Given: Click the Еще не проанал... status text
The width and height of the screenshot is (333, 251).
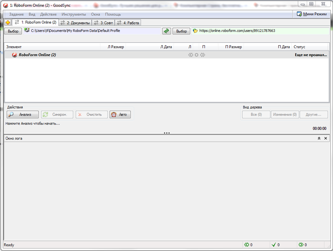Looking at the screenshot, I should (x=311, y=55).
